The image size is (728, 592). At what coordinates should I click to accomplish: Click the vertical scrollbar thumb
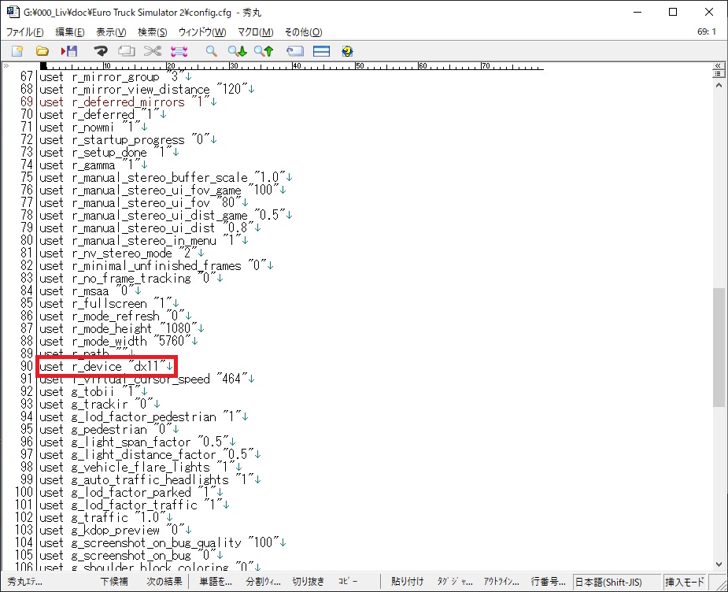pos(719,348)
